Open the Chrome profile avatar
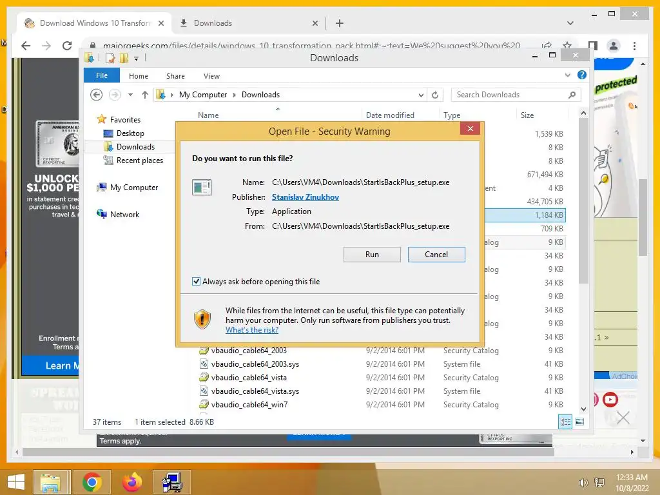 point(614,46)
